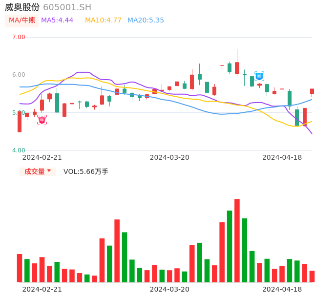The width and height of the screenshot is (335, 296).
Task: Click the blue bear signal marker icon
Action: click(259, 76)
